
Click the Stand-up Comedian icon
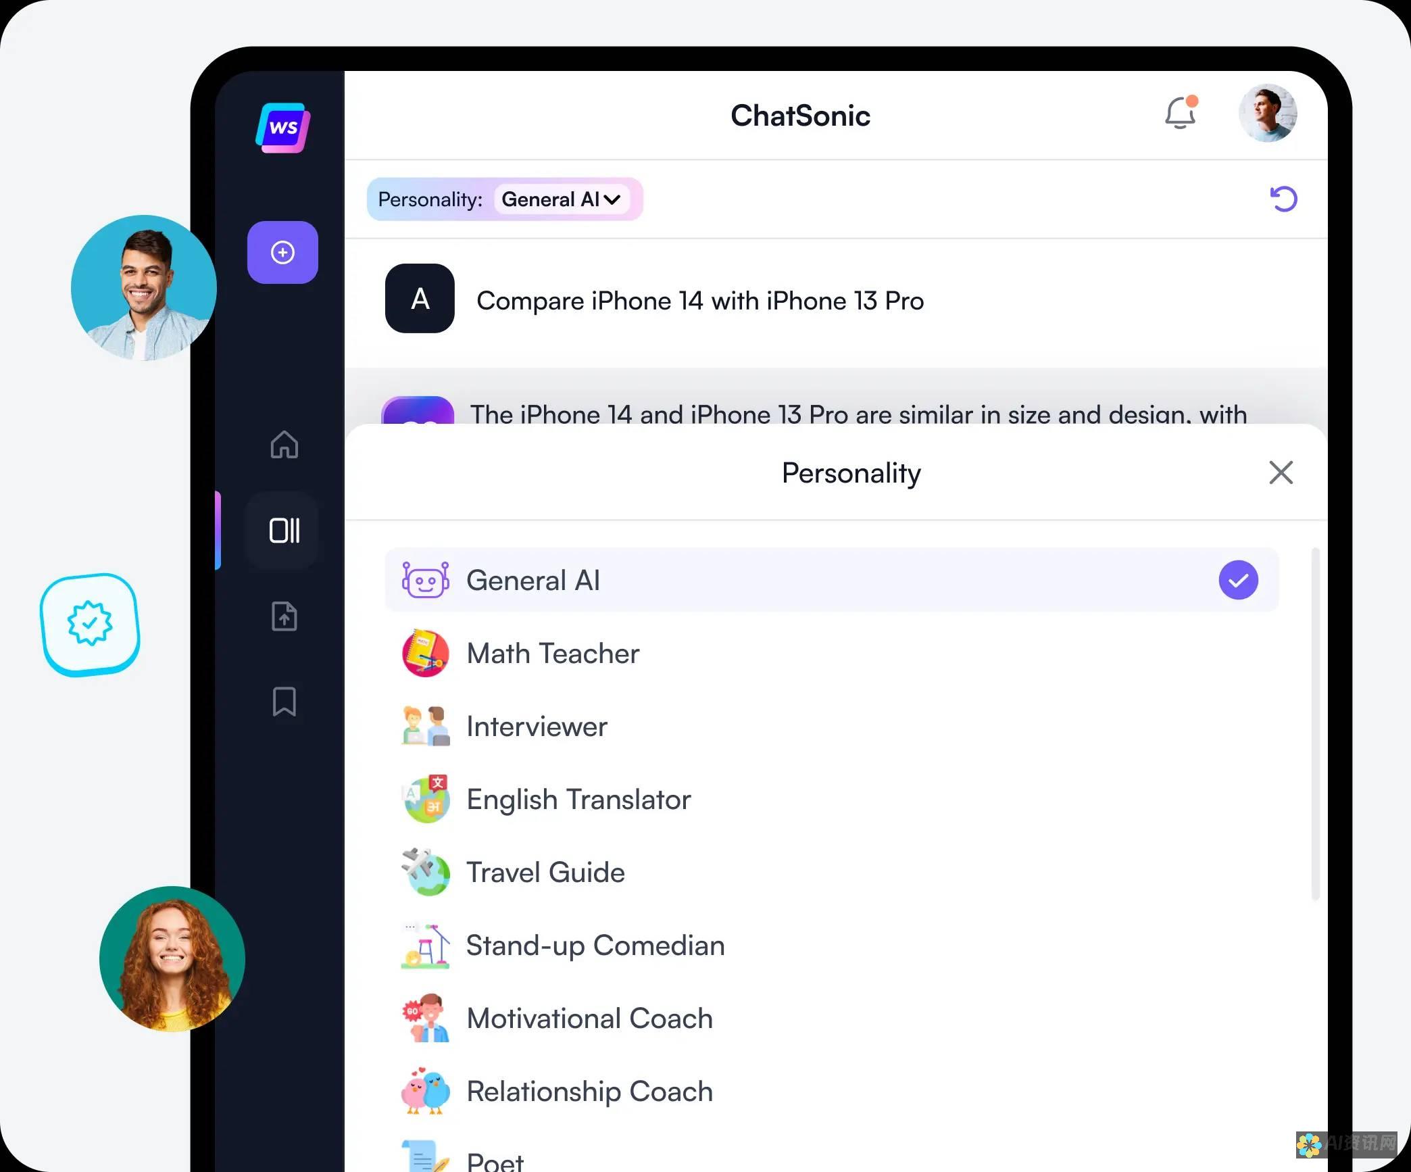click(426, 945)
